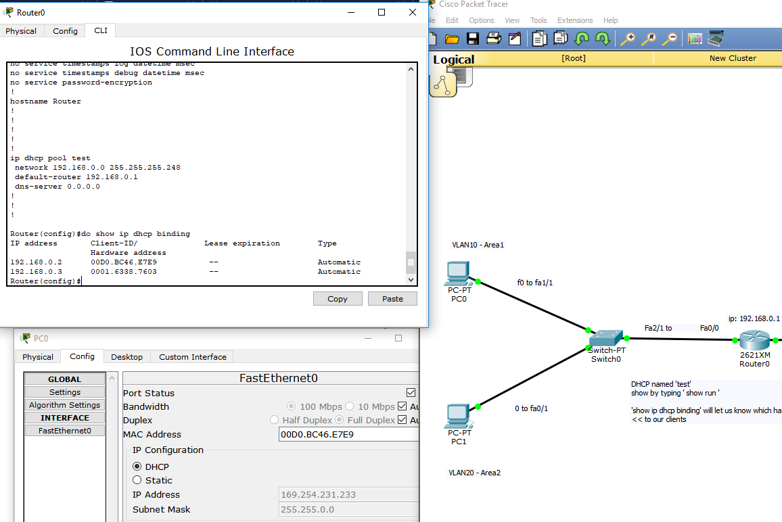
Task: Select the Router0 device on the canvas
Action: [x=754, y=341]
